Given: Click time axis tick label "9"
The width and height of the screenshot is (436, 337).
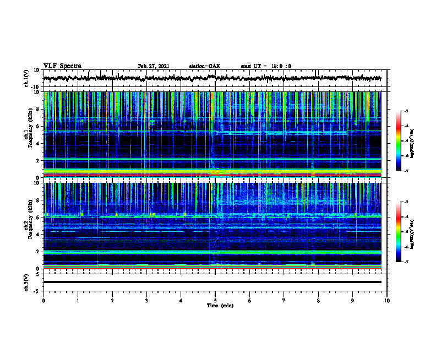Looking at the screenshot, I should tap(352, 301).
